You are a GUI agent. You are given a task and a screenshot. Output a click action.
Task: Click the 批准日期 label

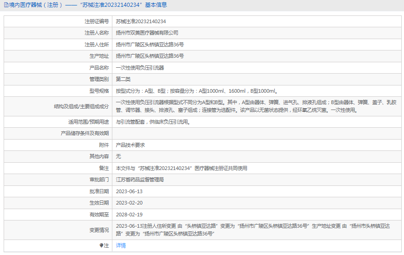(99, 191)
